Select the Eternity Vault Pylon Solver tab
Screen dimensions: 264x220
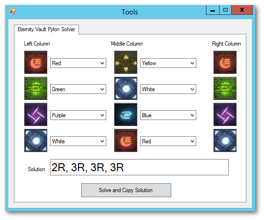coord(46,29)
